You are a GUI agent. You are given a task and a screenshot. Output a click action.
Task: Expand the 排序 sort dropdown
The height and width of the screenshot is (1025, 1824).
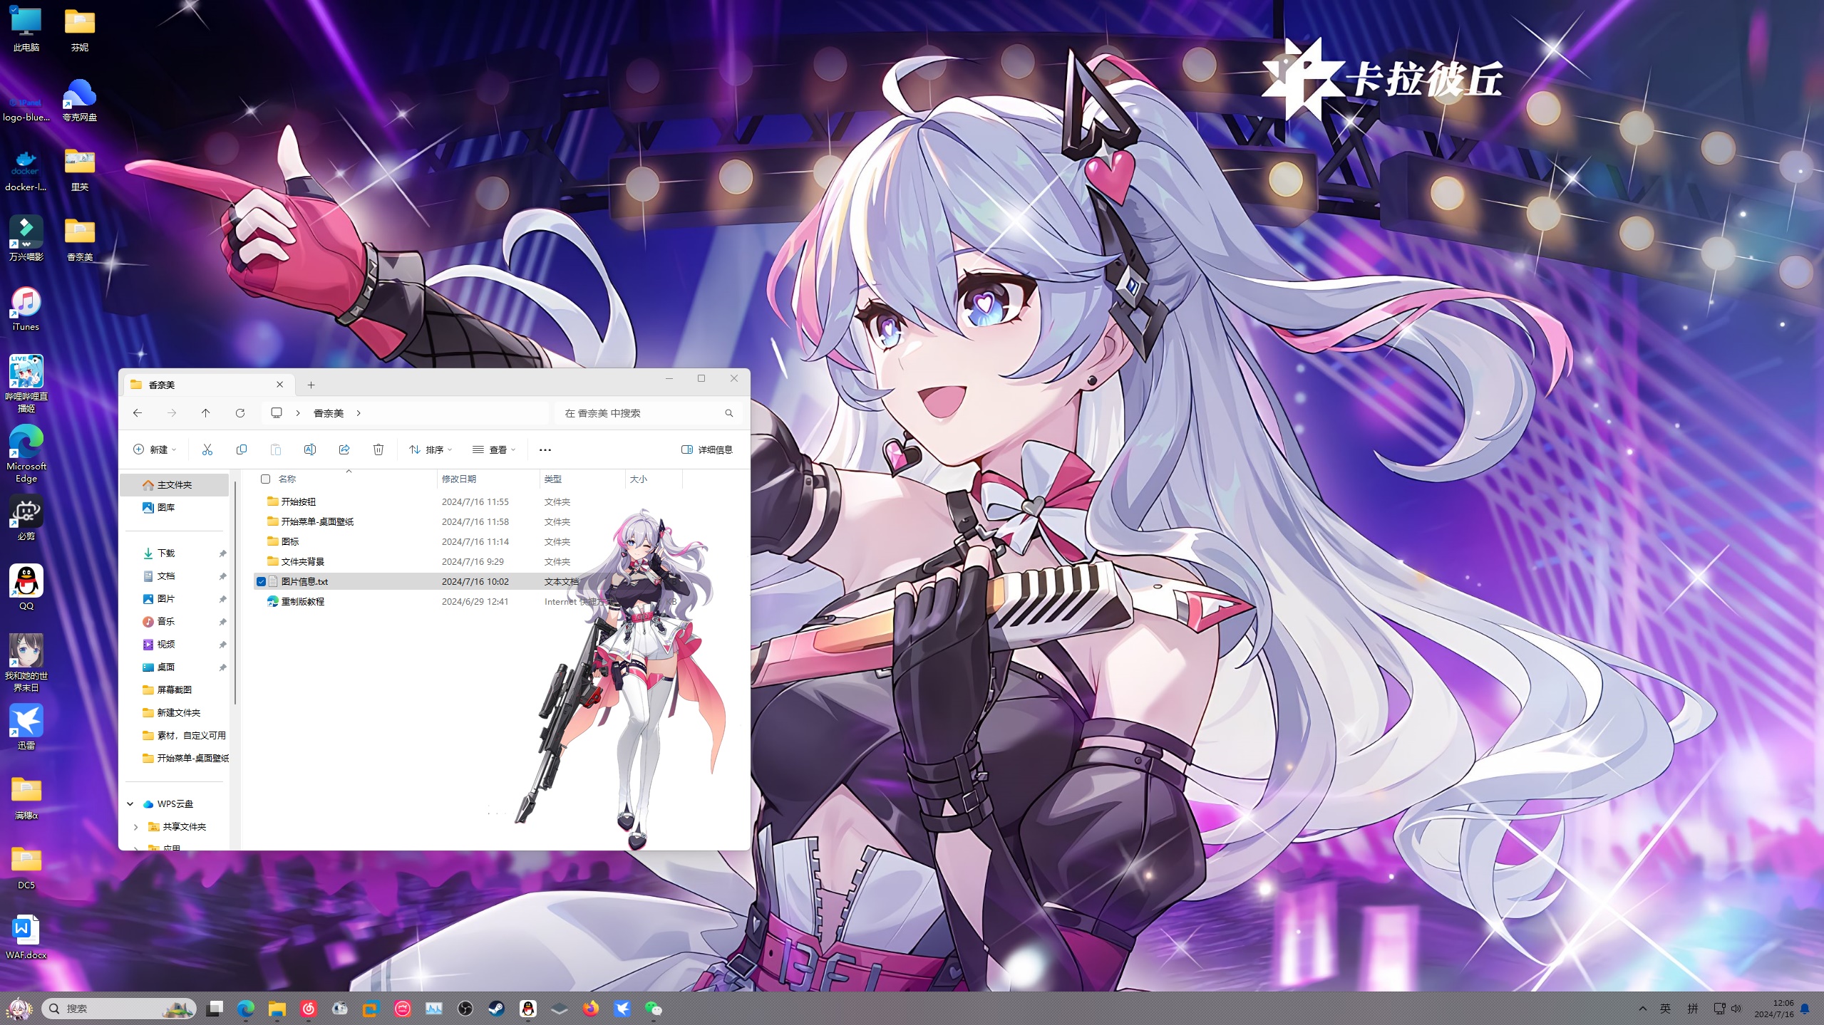point(431,449)
